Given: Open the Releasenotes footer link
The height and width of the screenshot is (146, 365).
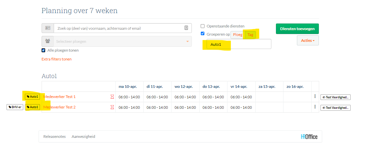Looking at the screenshot, I should click(x=54, y=137).
